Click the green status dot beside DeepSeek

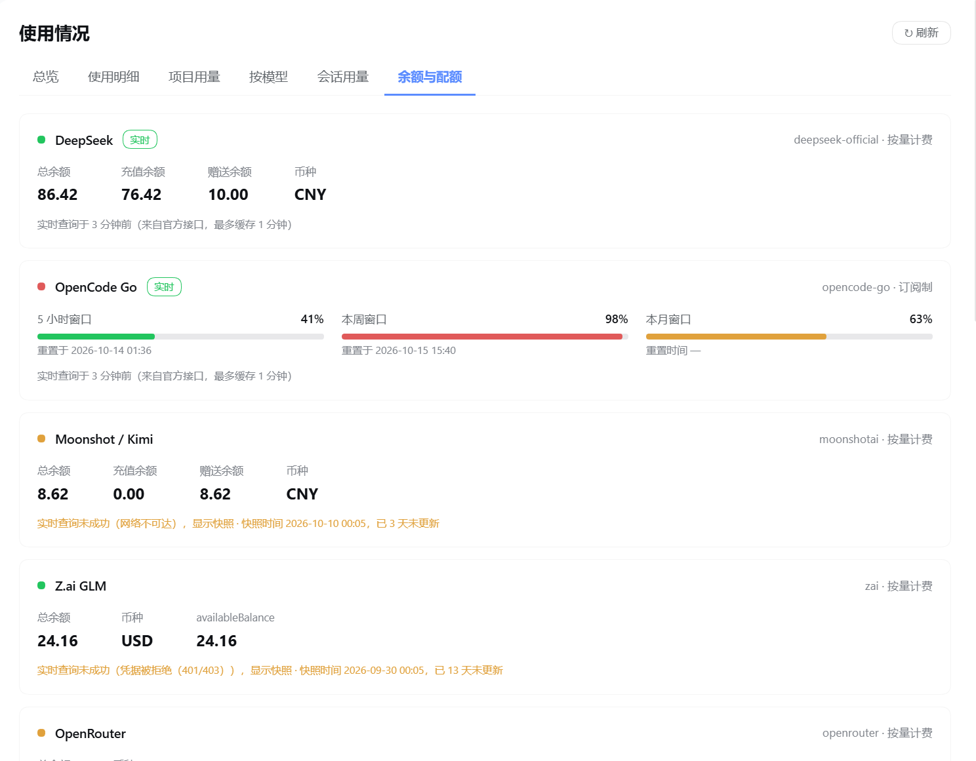coord(41,140)
